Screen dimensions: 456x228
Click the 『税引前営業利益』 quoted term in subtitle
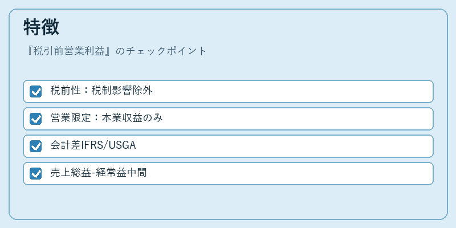pyautogui.click(x=70, y=51)
